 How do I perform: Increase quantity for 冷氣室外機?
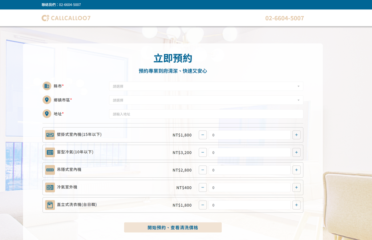(296, 187)
